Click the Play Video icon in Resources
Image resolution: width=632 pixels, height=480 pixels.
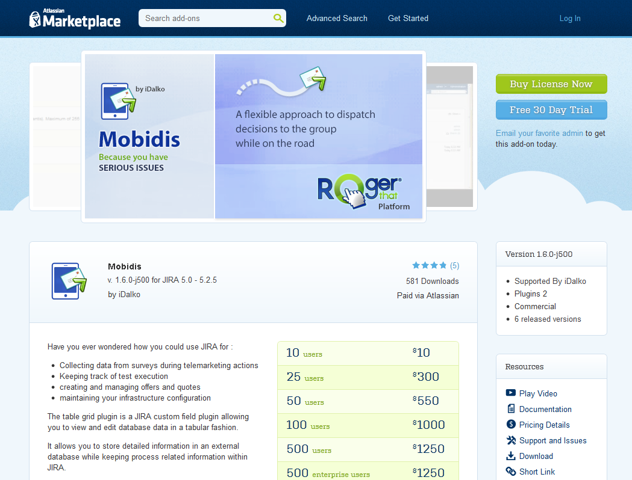[510, 393]
